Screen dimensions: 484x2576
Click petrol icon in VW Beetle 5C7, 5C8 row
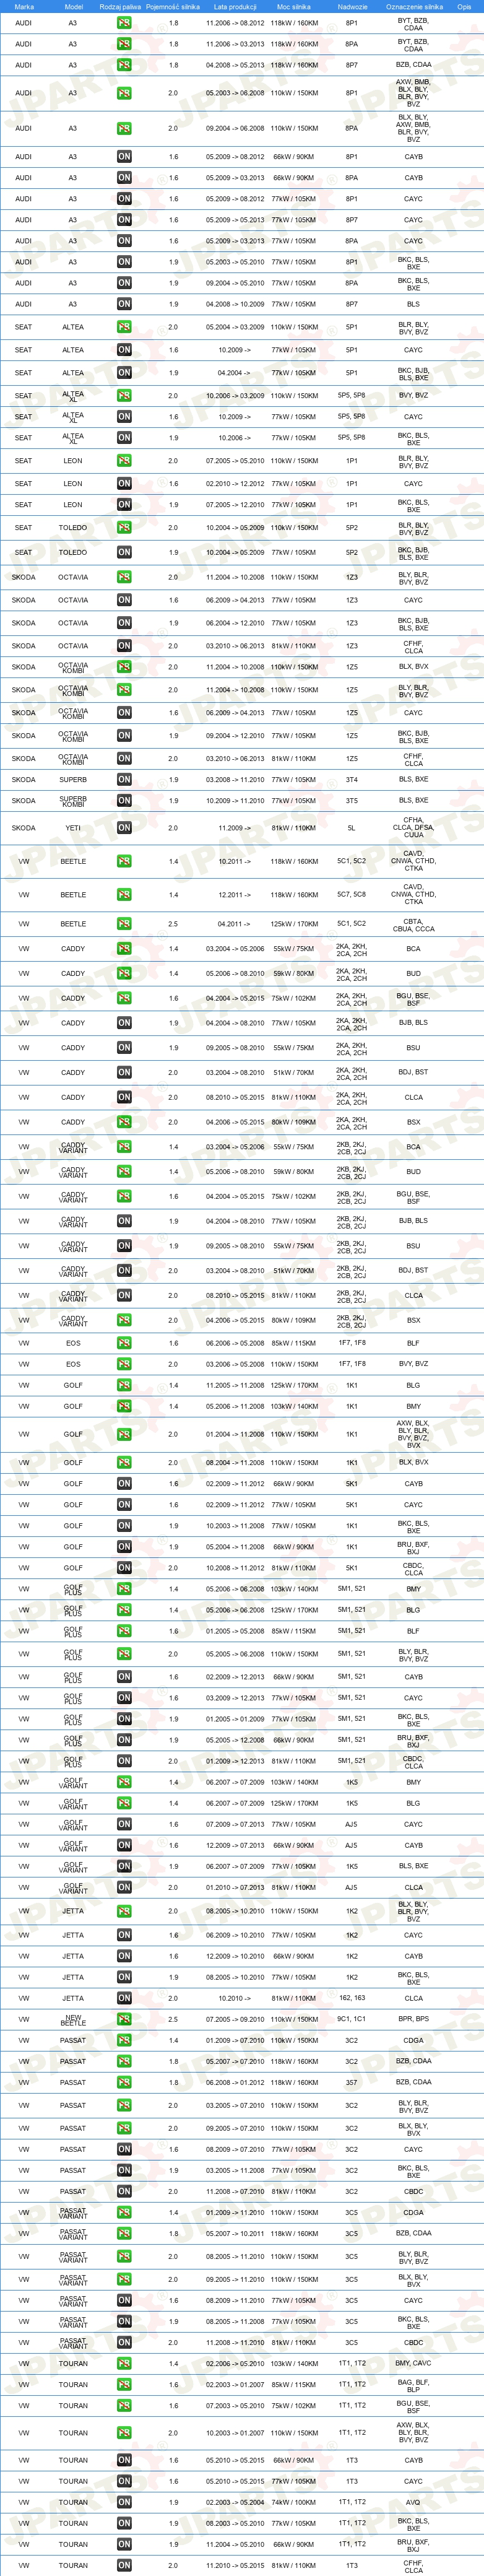[x=124, y=895]
